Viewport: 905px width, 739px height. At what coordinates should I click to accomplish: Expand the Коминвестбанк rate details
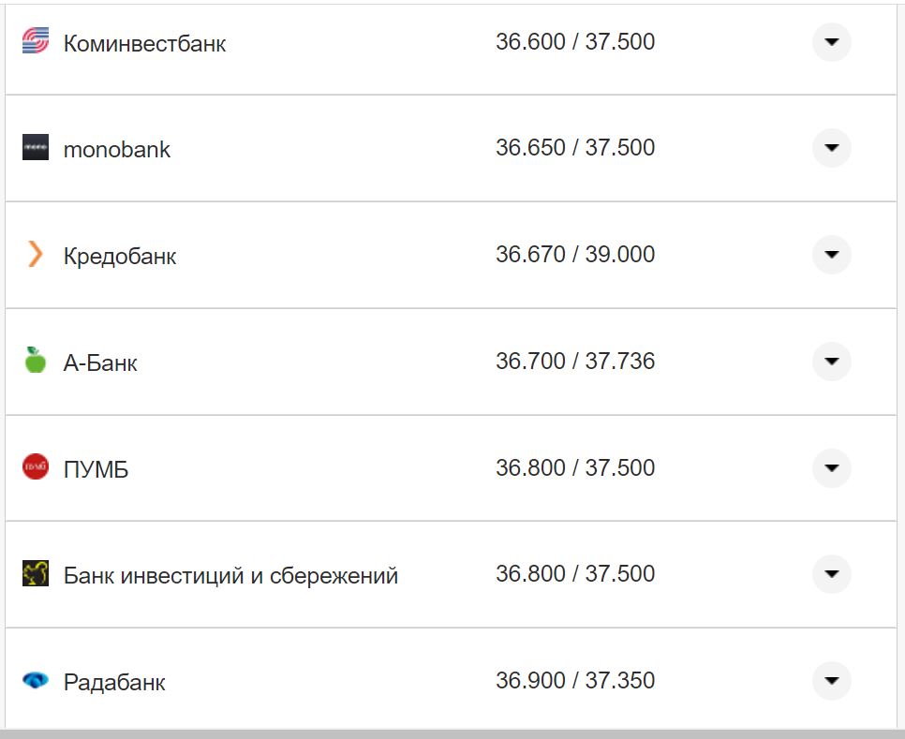point(831,41)
